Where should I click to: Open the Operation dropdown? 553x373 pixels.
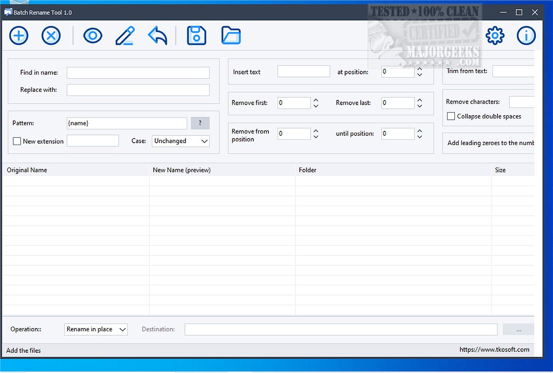click(x=96, y=329)
